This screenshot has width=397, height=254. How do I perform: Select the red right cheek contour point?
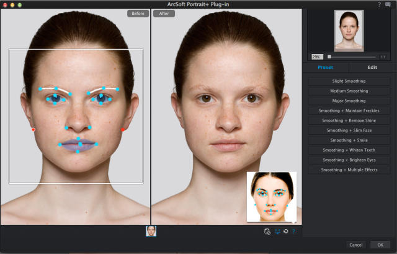123,130
